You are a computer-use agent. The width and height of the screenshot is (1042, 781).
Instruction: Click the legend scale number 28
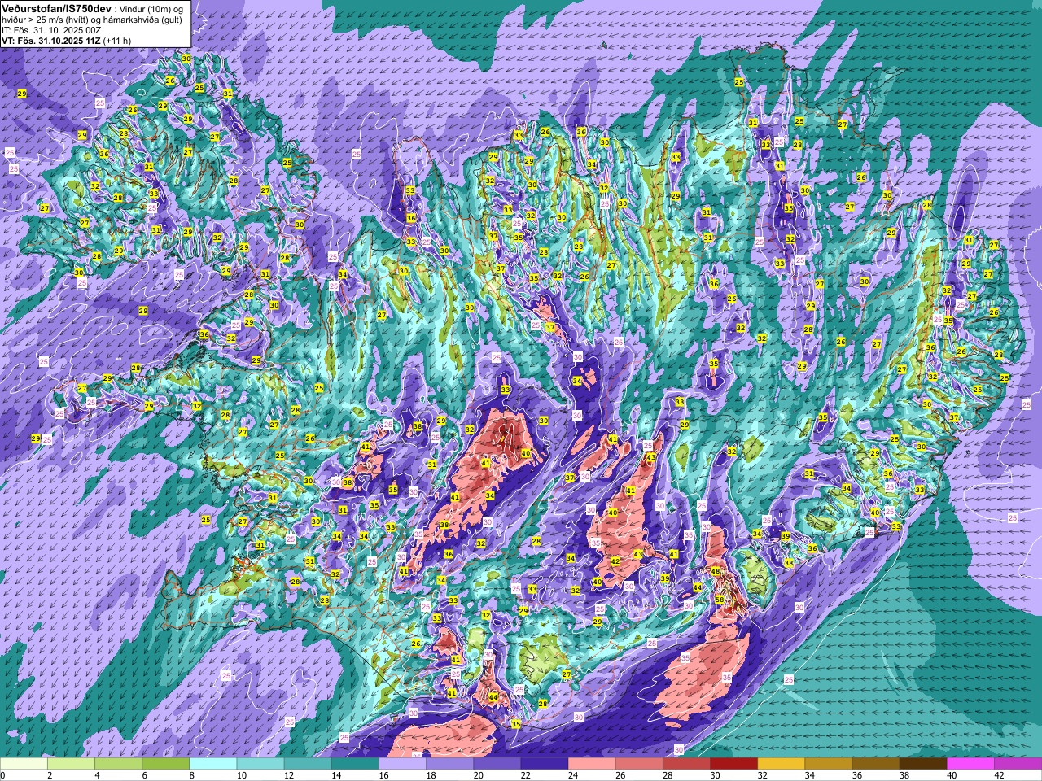pyautogui.click(x=668, y=775)
